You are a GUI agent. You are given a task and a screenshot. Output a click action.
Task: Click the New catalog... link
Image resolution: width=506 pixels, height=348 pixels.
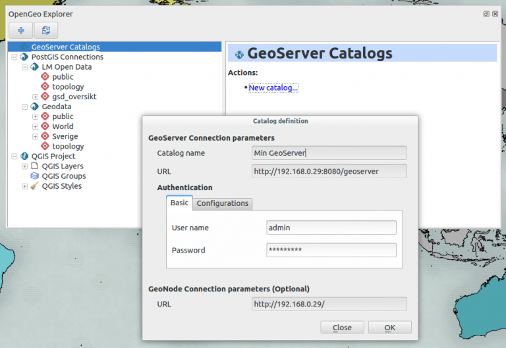coord(273,87)
